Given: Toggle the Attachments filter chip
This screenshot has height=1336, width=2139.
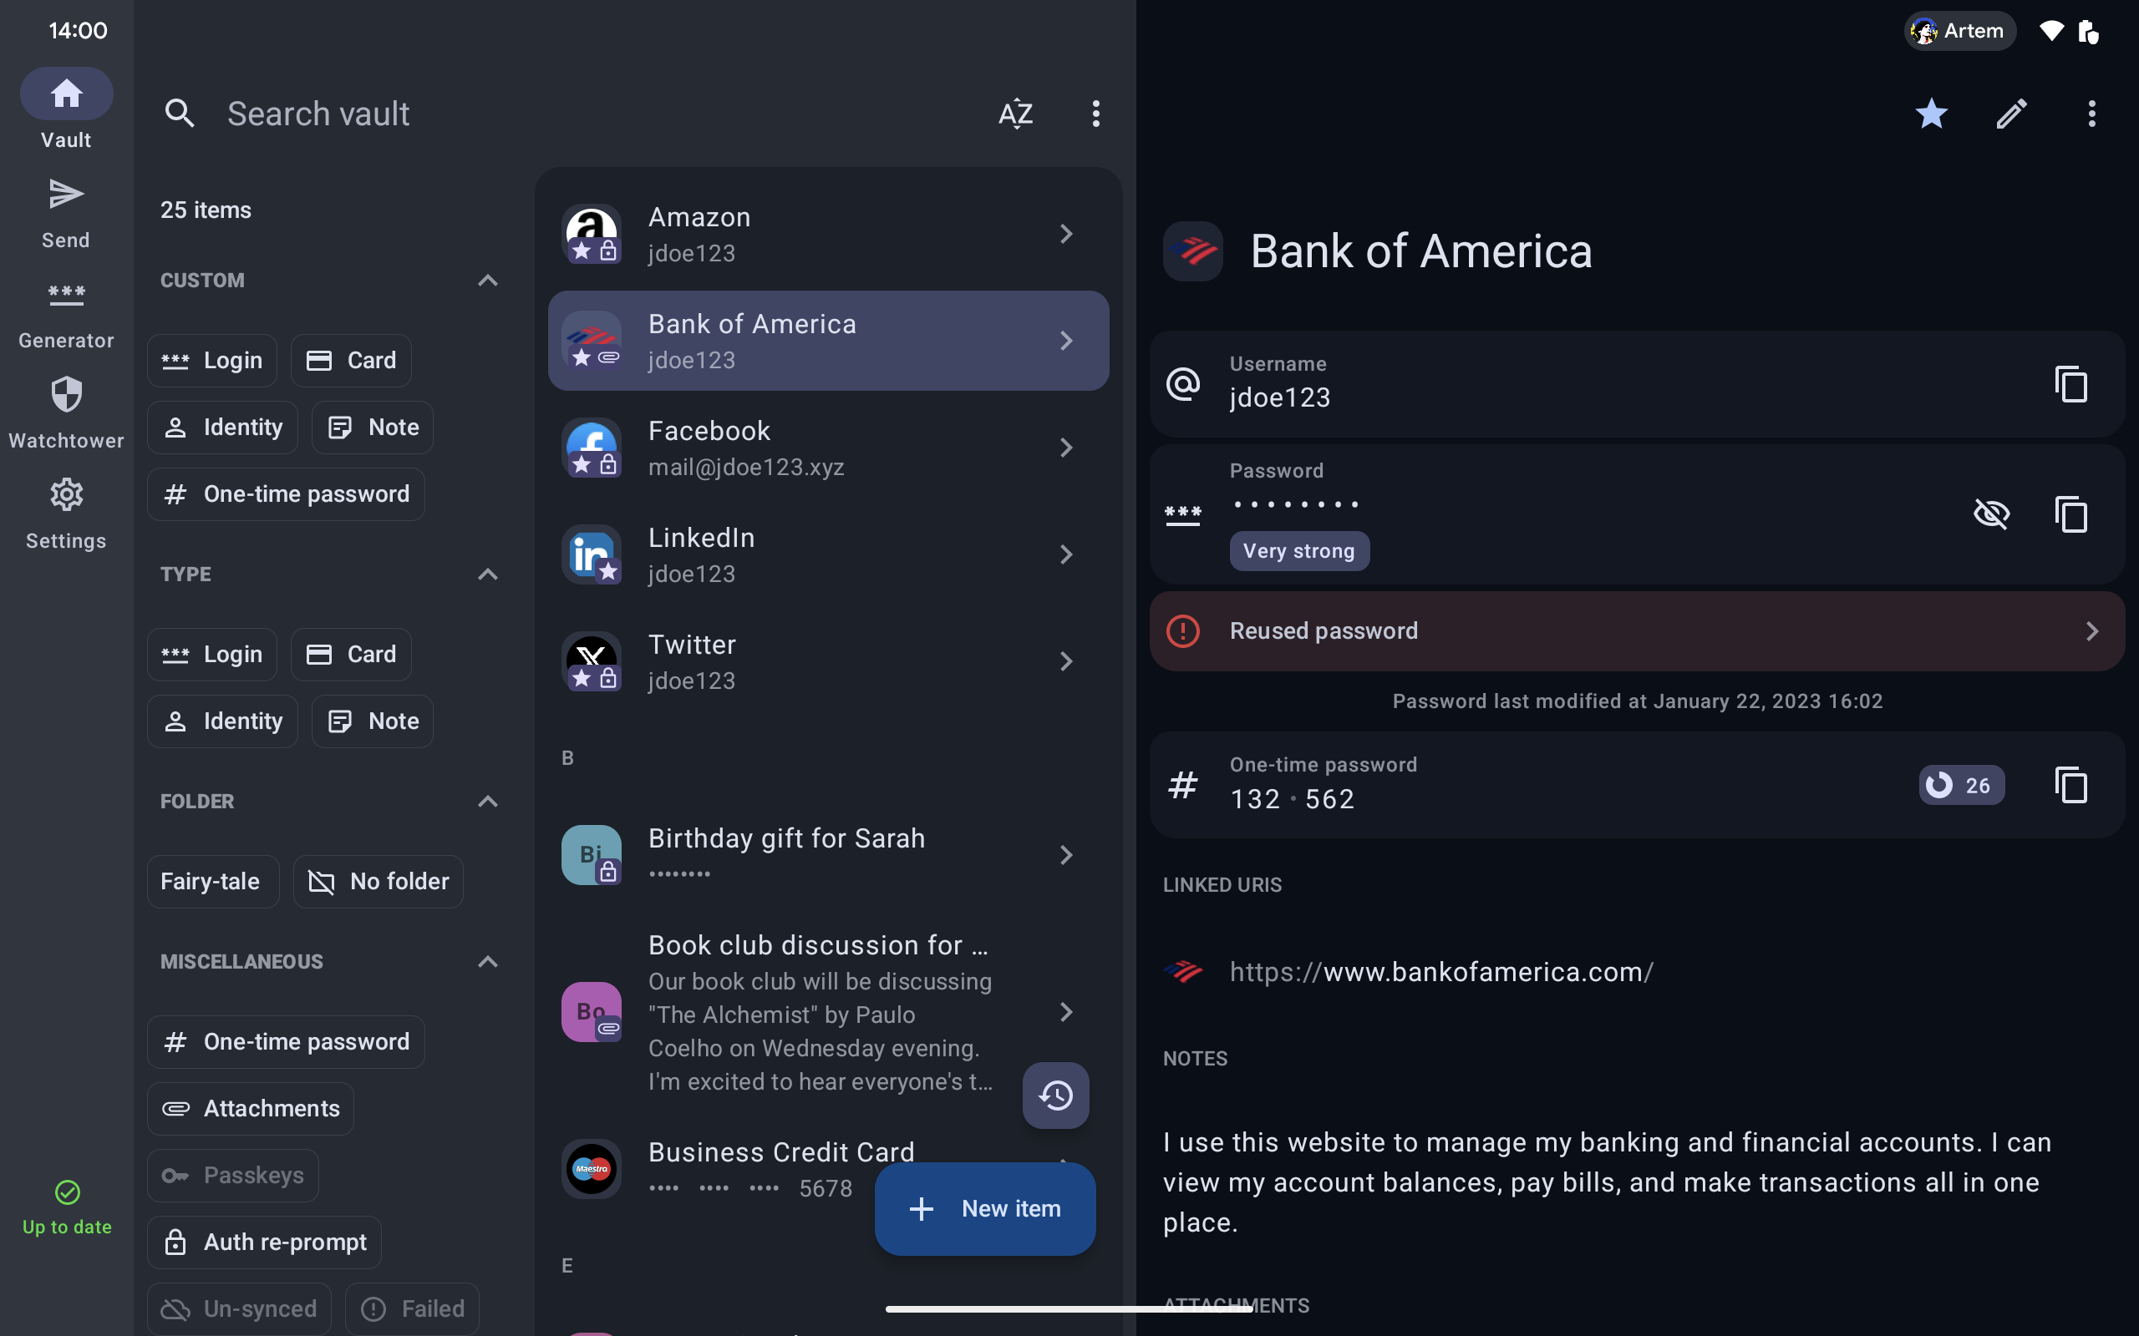Looking at the screenshot, I should 251,1108.
